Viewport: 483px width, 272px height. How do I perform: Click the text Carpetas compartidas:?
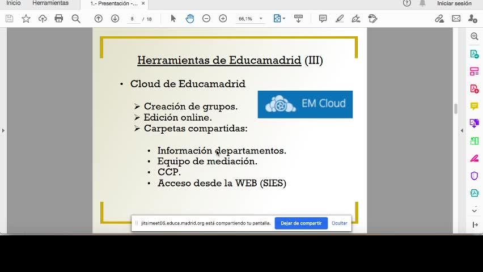196,129
